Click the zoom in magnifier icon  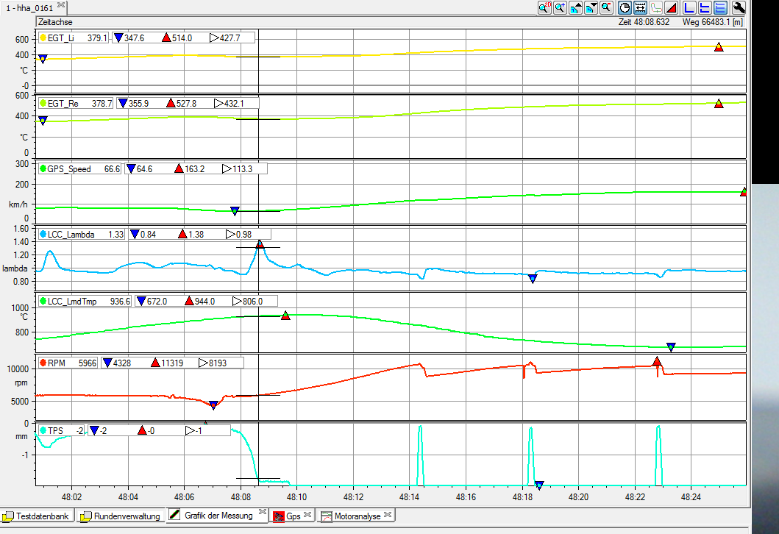(560, 8)
